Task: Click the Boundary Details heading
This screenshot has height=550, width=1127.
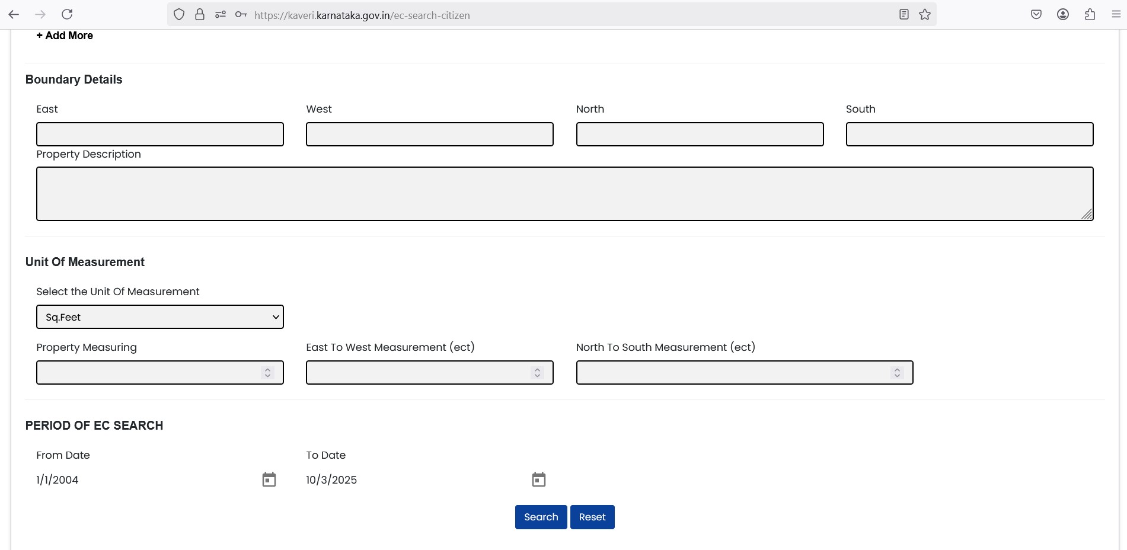Action: 74,79
